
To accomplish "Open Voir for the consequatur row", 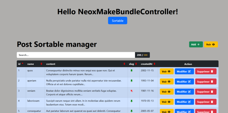I will pyautogui.click(x=167, y=111).
